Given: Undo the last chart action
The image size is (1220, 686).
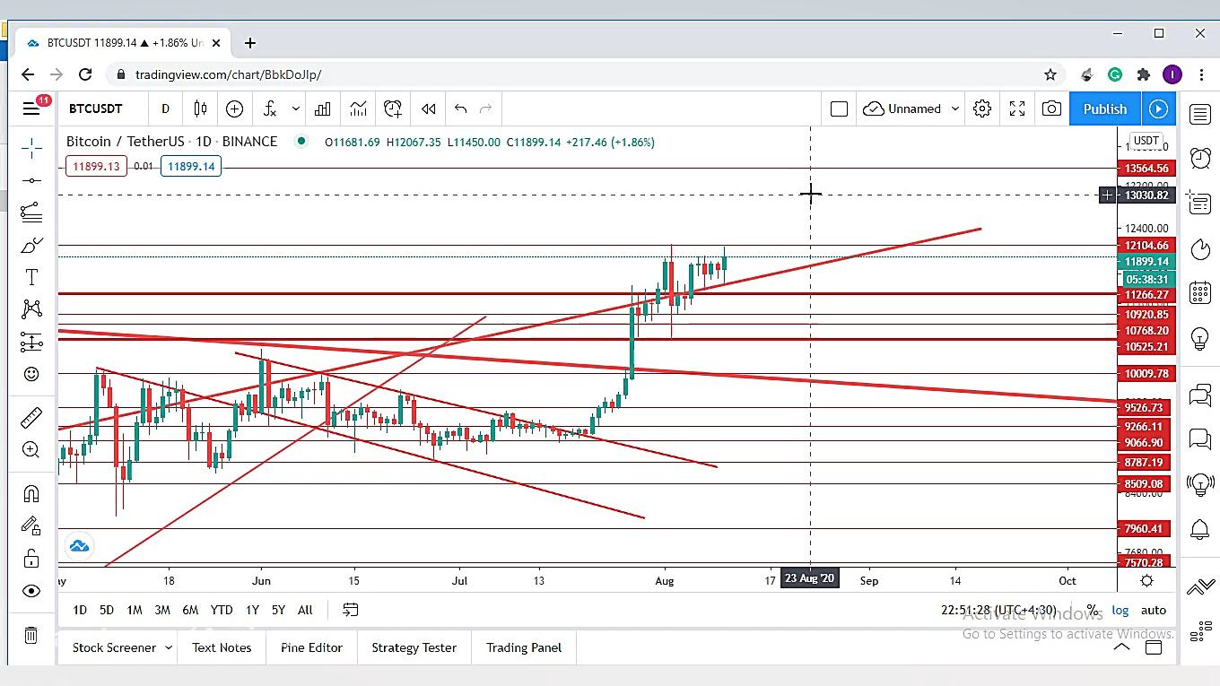Looking at the screenshot, I should click(460, 109).
